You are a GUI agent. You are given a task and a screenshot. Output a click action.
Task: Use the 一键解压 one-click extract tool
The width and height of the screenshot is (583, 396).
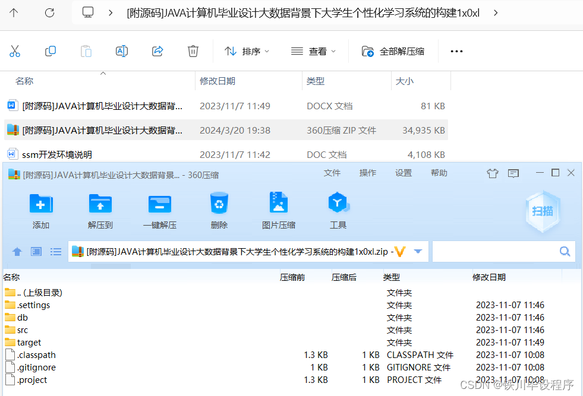pyautogui.click(x=159, y=209)
